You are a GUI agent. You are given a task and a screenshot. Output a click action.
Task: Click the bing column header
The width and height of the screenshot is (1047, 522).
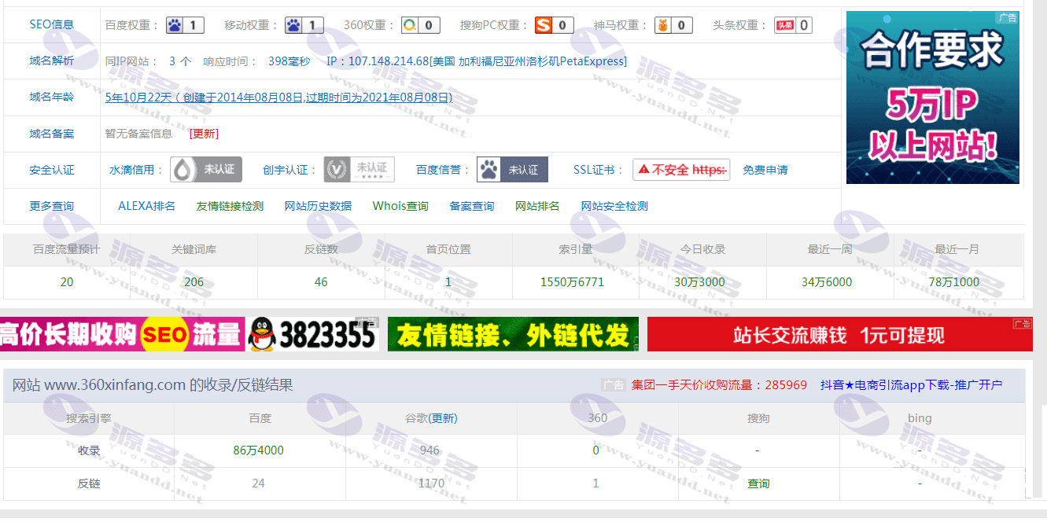point(920,418)
